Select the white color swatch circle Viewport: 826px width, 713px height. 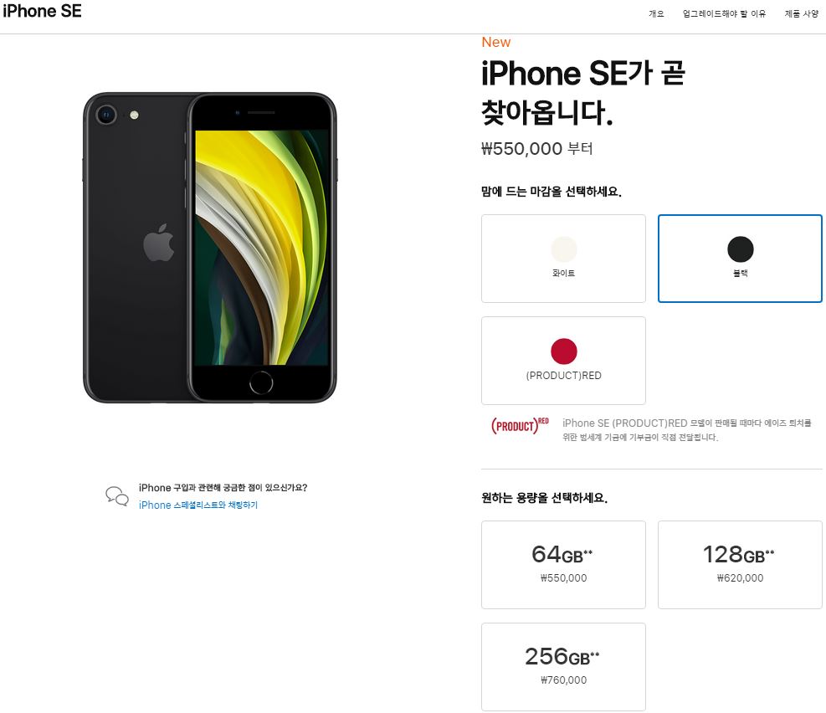pyautogui.click(x=564, y=249)
